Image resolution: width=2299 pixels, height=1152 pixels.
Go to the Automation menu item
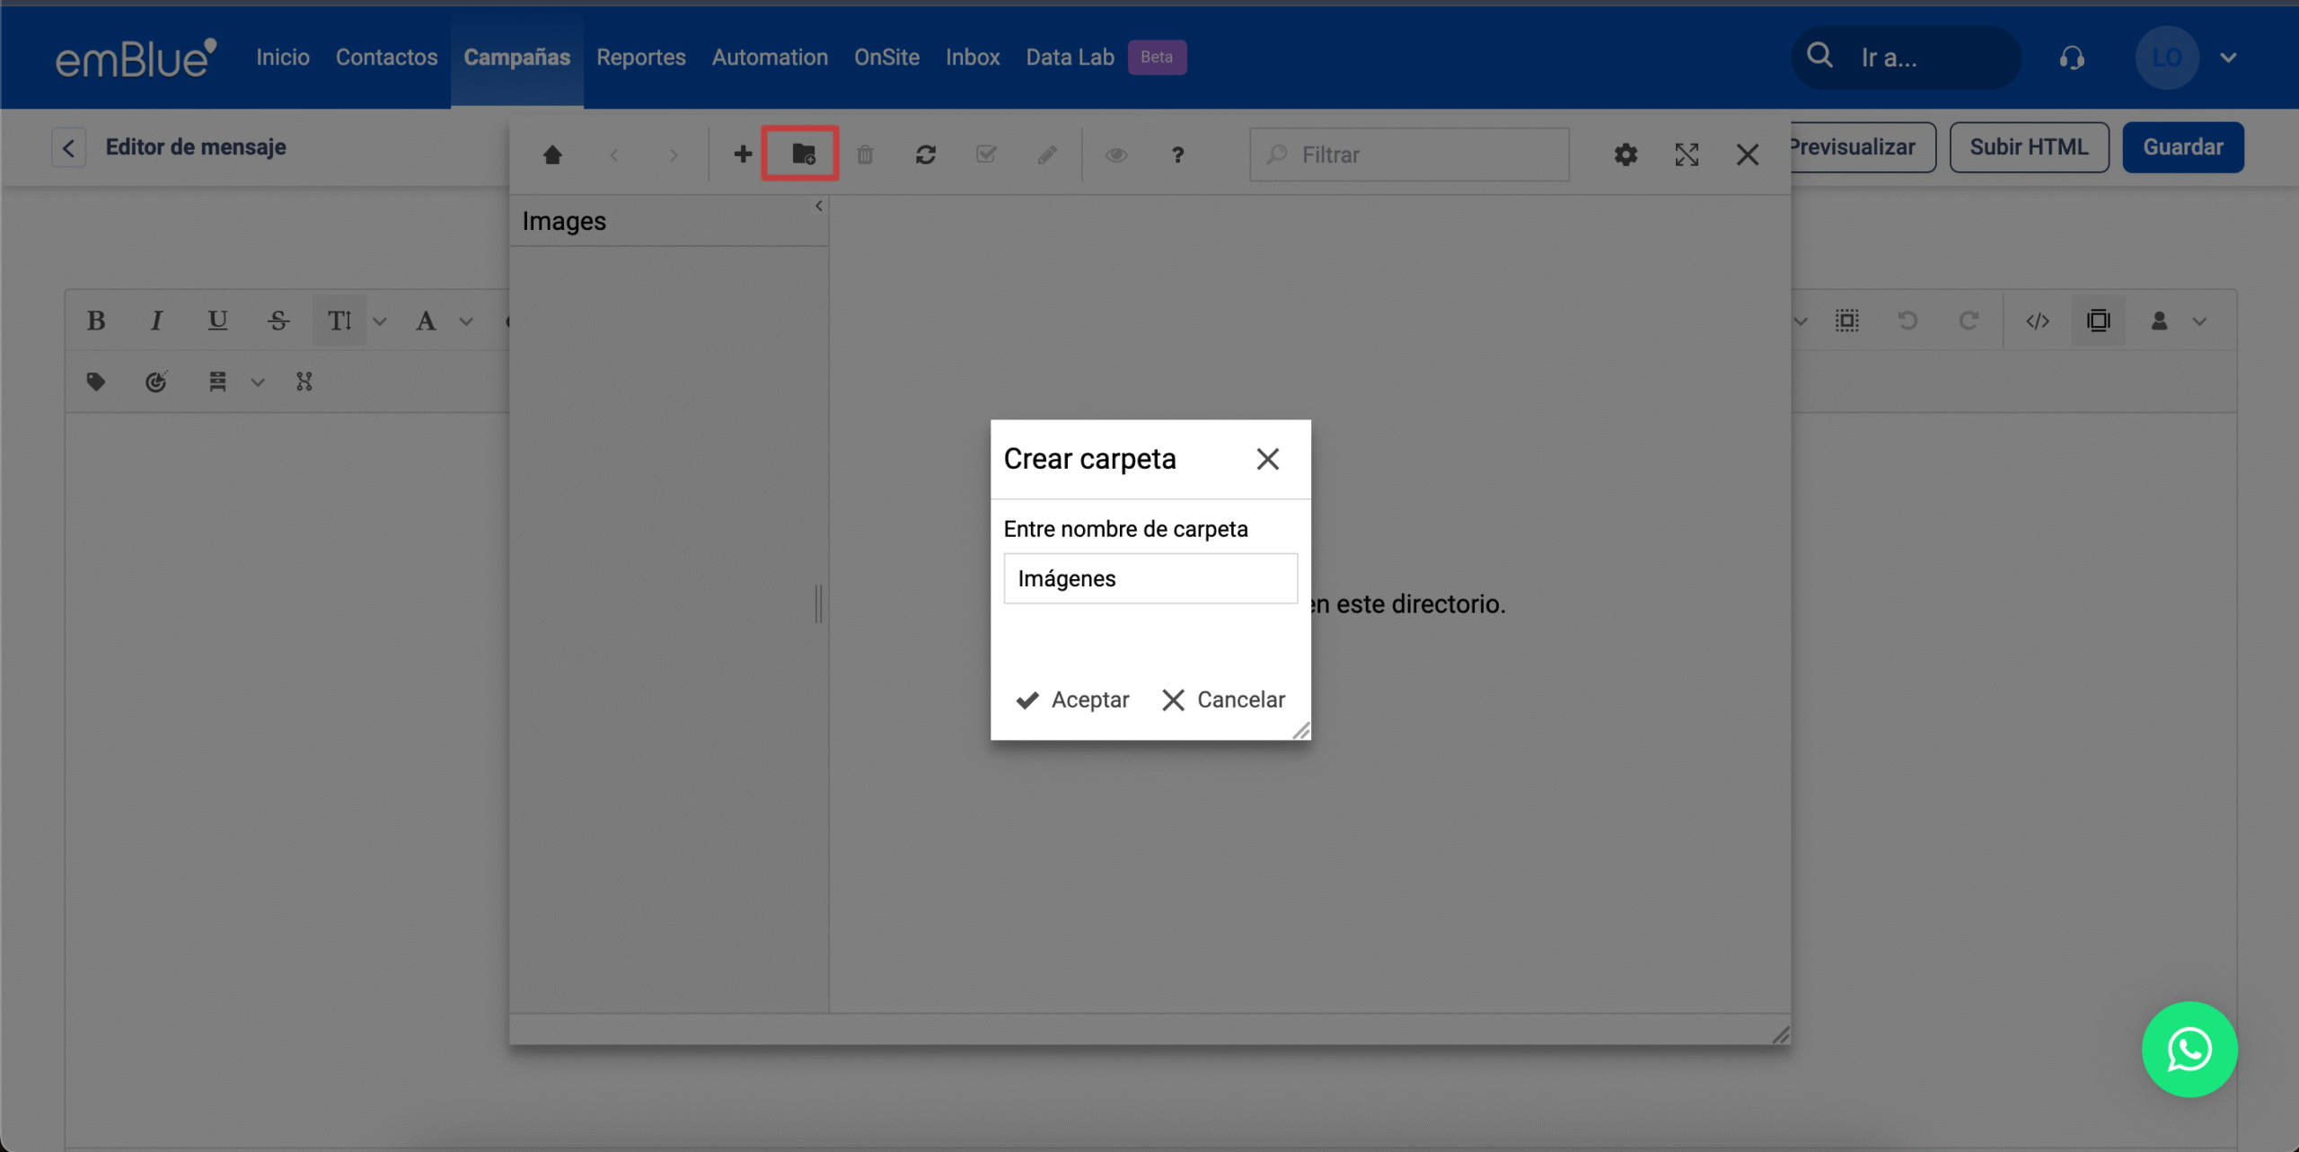(x=769, y=57)
